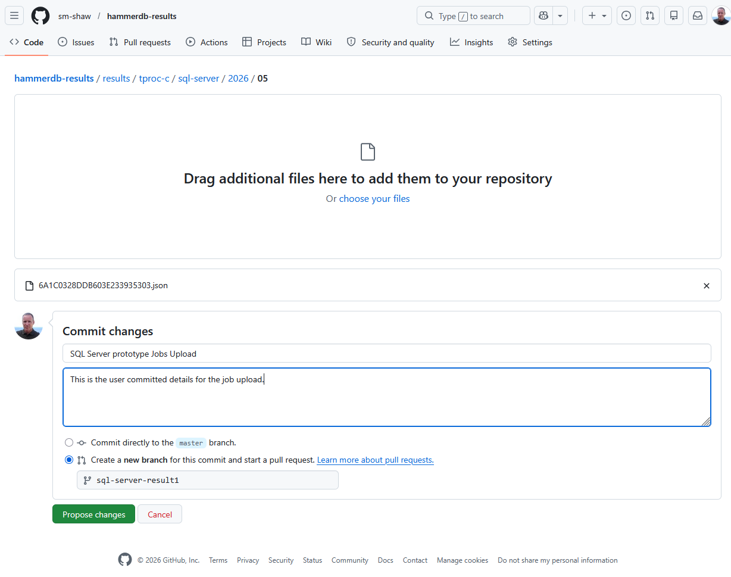Open the repositories icon in header

tap(674, 16)
